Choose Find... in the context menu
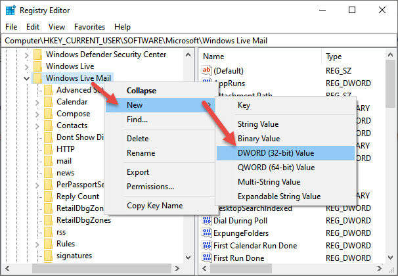Screen dimensions: 398x276 tap(161, 120)
